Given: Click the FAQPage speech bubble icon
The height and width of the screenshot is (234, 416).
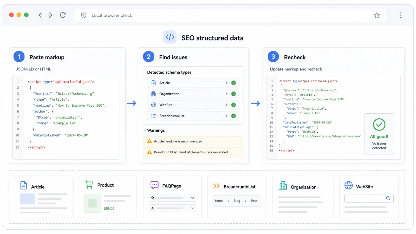Looking at the screenshot, I should [x=154, y=185].
